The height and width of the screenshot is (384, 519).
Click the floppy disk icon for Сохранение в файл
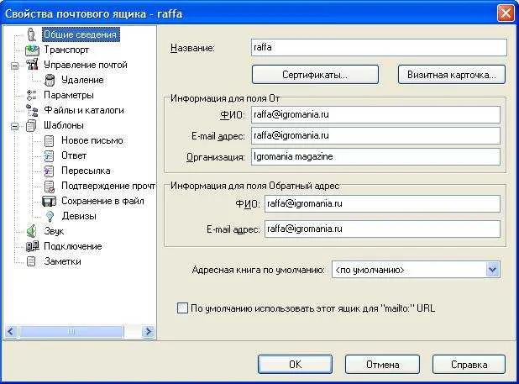click(49, 202)
